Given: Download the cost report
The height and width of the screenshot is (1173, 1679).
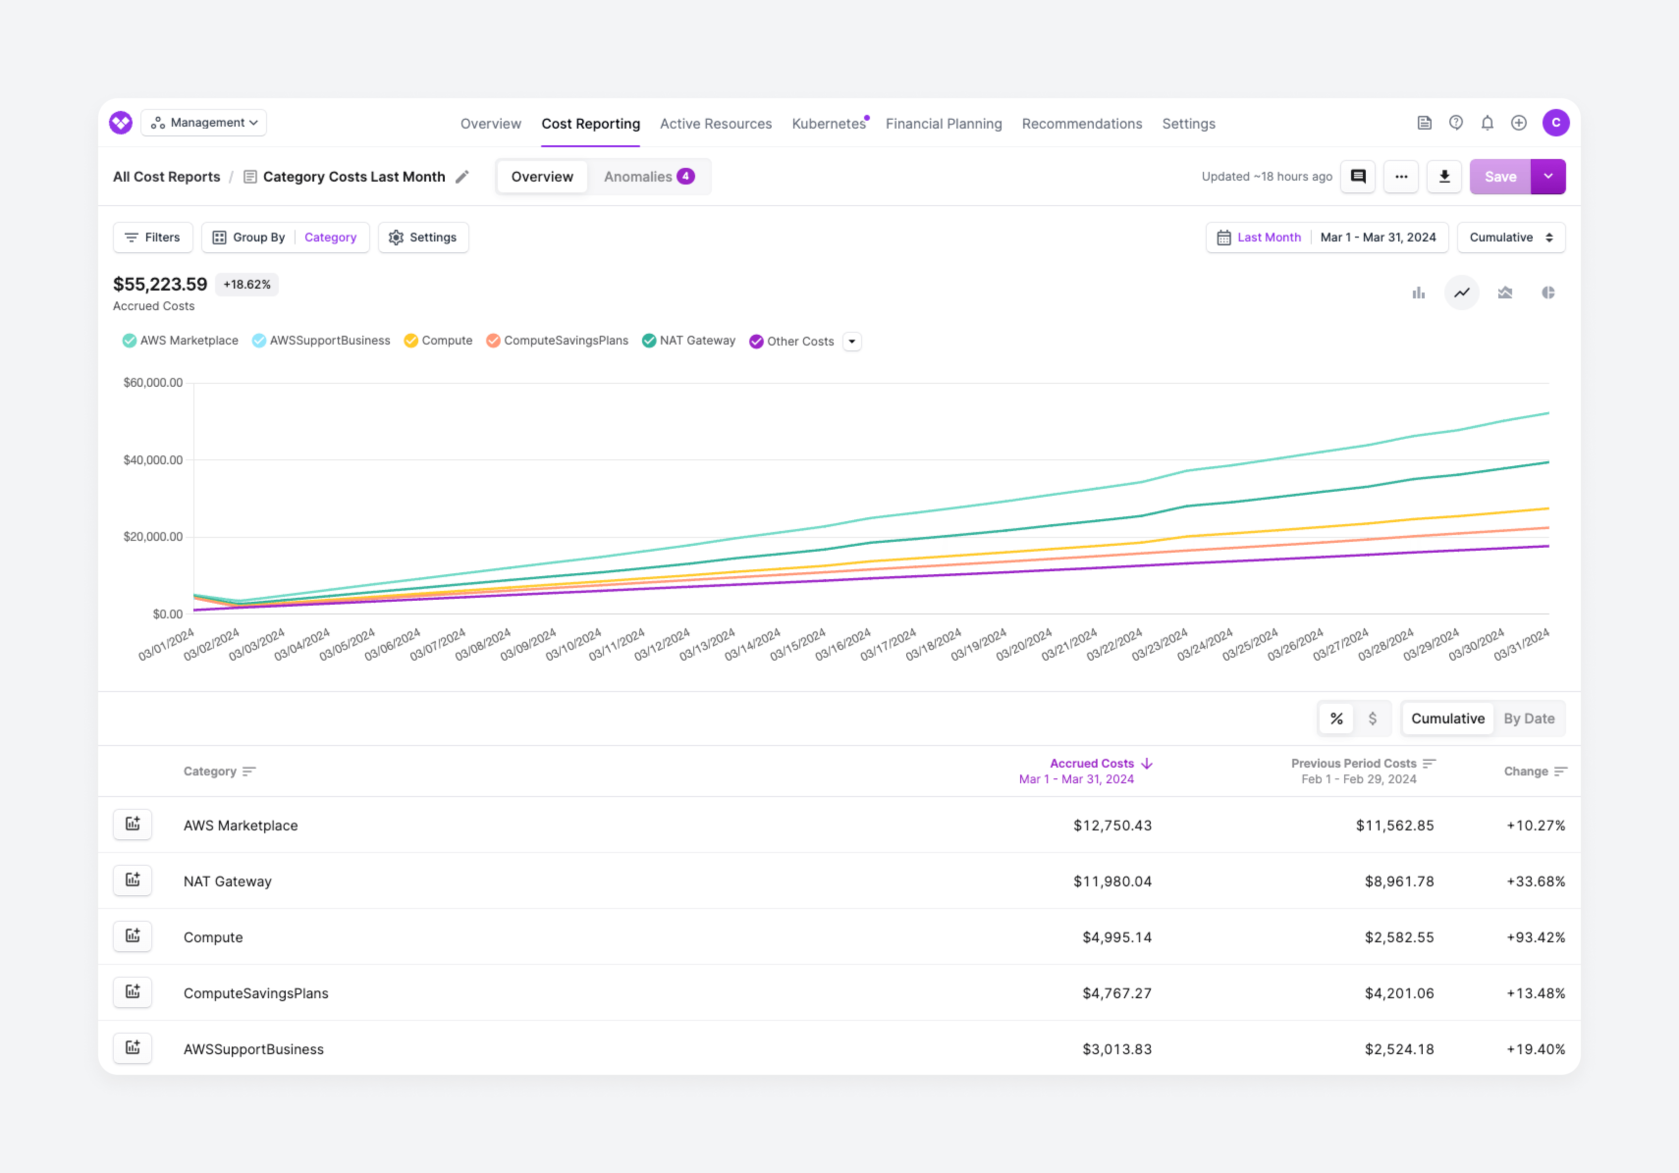Looking at the screenshot, I should click(x=1444, y=176).
